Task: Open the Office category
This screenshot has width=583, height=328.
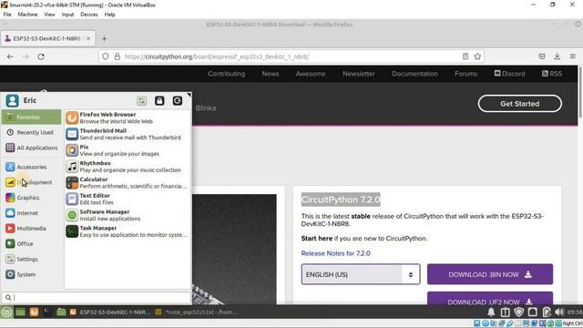Action: 32,243
